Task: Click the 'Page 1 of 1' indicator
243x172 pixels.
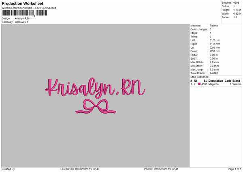Action: pyautogui.click(x=234, y=169)
